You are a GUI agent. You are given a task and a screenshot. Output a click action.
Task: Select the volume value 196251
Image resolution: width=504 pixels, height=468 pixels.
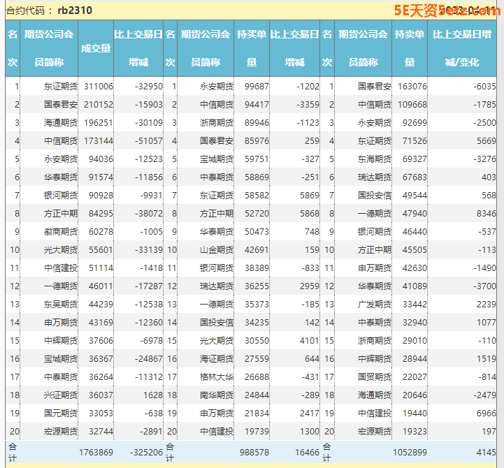point(99,123)
